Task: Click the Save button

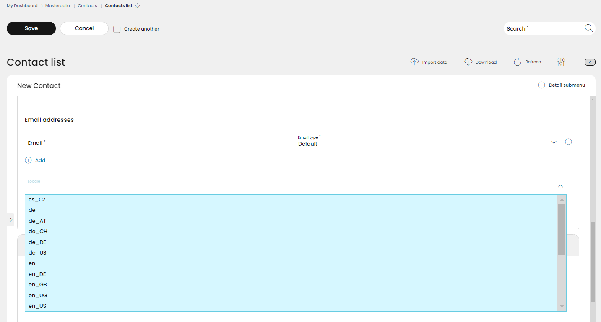Action: point(31,28)
